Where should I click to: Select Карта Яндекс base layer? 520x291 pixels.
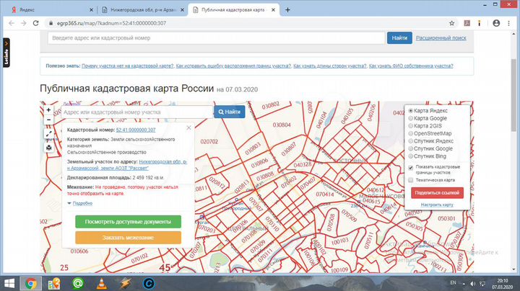click(x=410, y=111)
